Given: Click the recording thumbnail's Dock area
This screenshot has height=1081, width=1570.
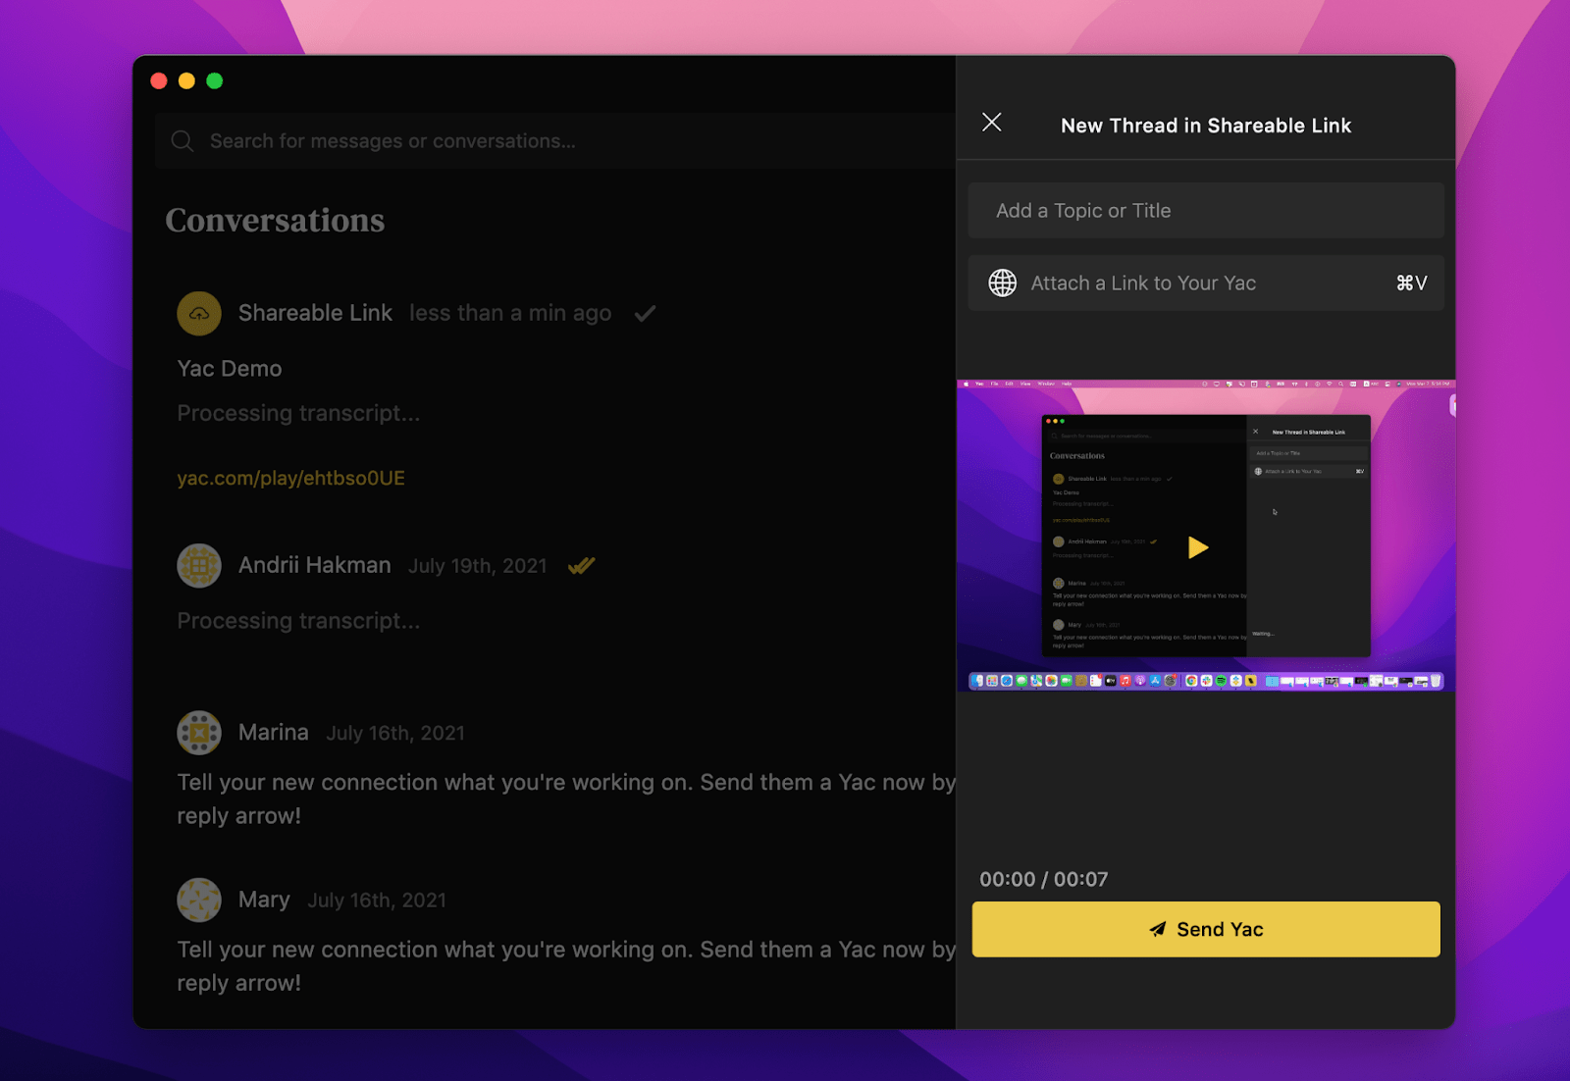Looking at the screenshot, I should [1206, 681].
